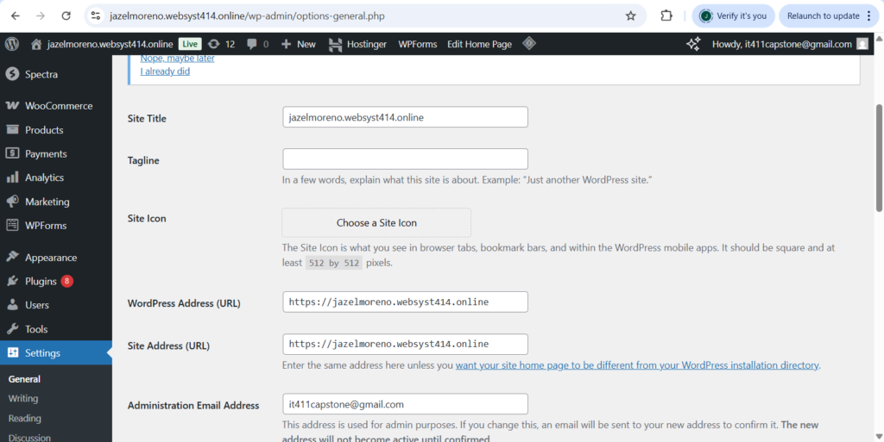This screenshot has width=884, height=442.
Task: Open the Hostinger admin bar menu
Action: 358,44
